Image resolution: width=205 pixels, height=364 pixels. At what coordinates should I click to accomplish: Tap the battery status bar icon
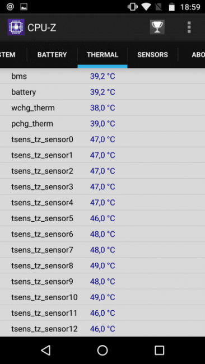coord(171,7)
